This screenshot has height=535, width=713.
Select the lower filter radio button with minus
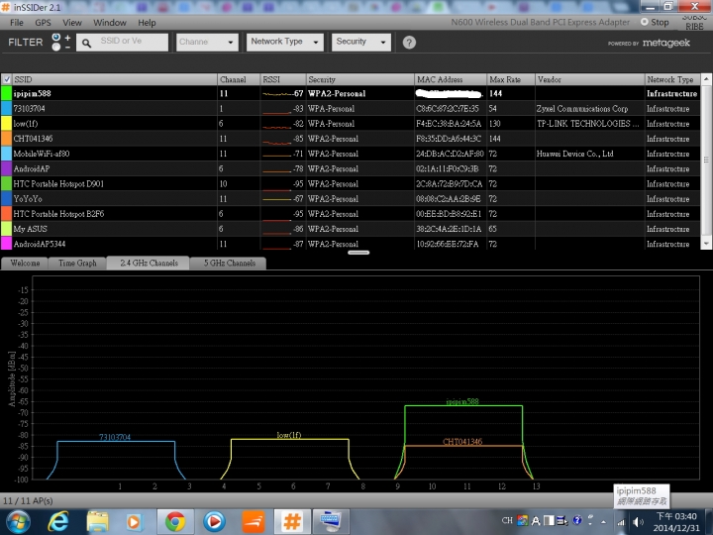55,47
